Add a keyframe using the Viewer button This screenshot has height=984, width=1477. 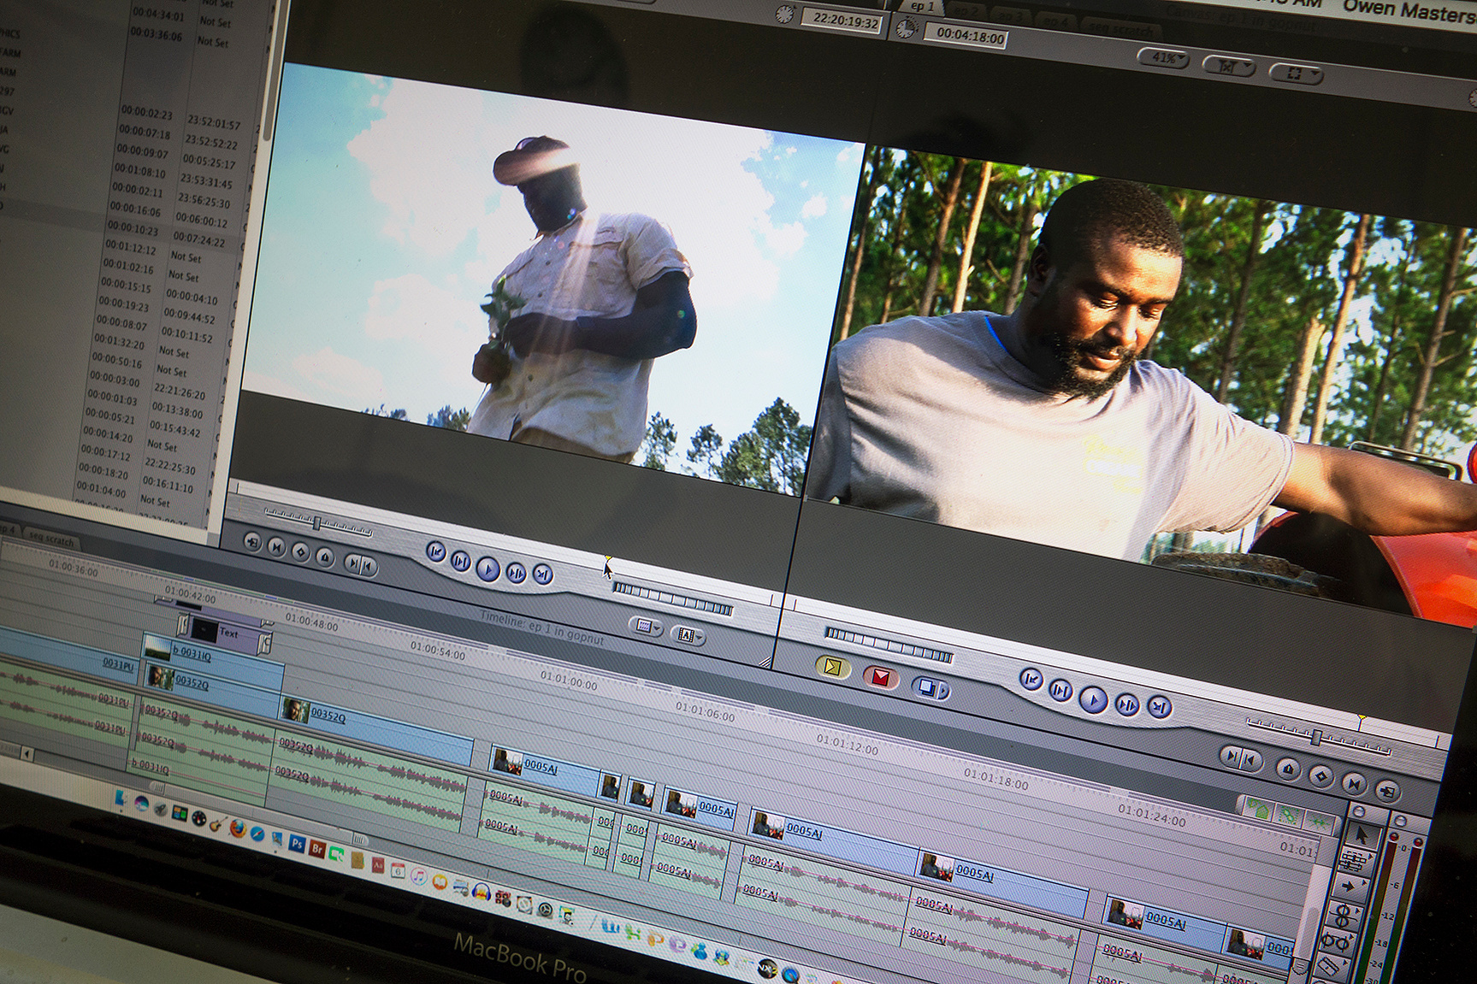tap(300, 551)
